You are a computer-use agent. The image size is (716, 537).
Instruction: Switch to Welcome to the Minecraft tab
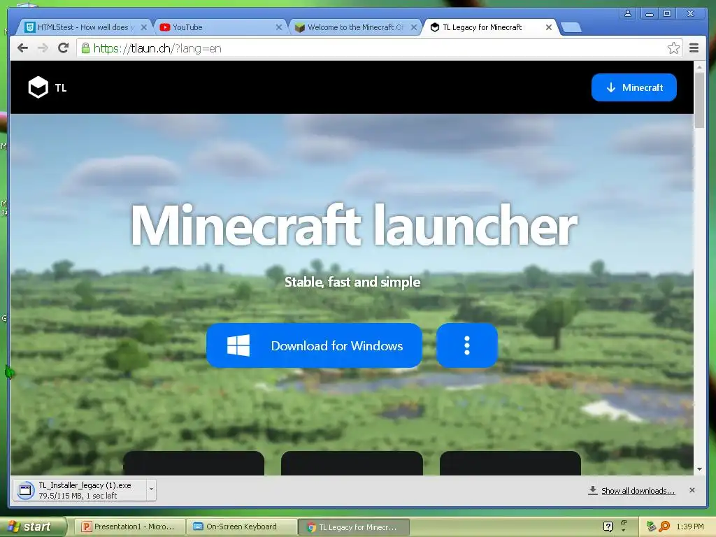pyautogui.click(x=355, y=27)
